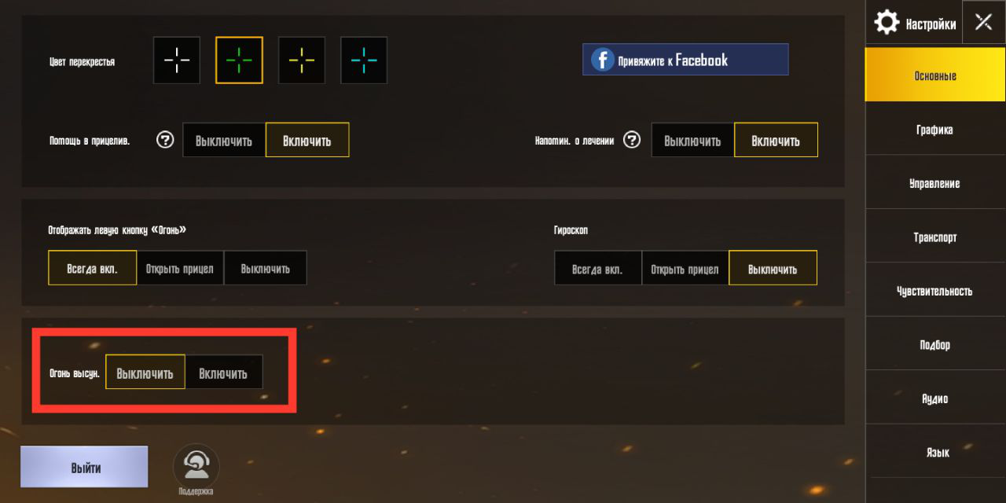This screenshot has height=503, width=1006.
Task: Turn off left fire button display
Action: [265, 268]
